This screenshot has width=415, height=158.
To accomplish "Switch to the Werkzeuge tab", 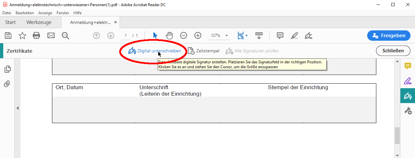I will (39, 22).
